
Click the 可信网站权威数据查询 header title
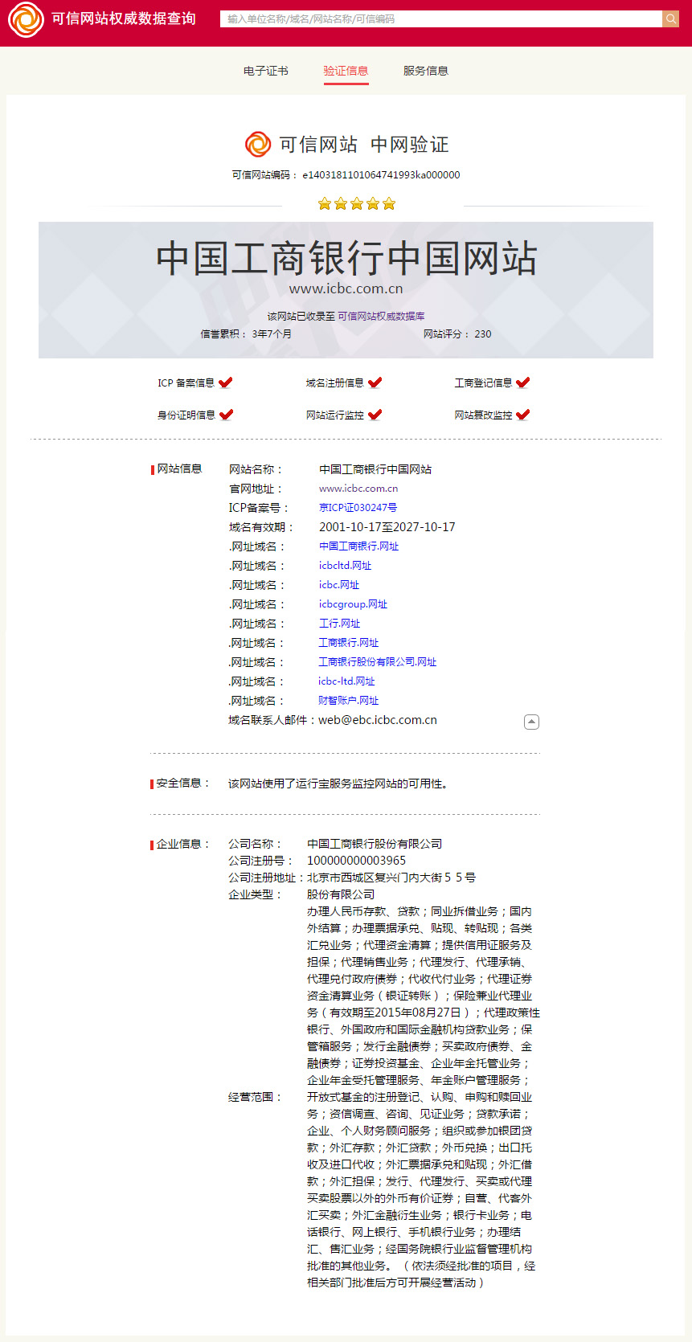click(124, 18)
